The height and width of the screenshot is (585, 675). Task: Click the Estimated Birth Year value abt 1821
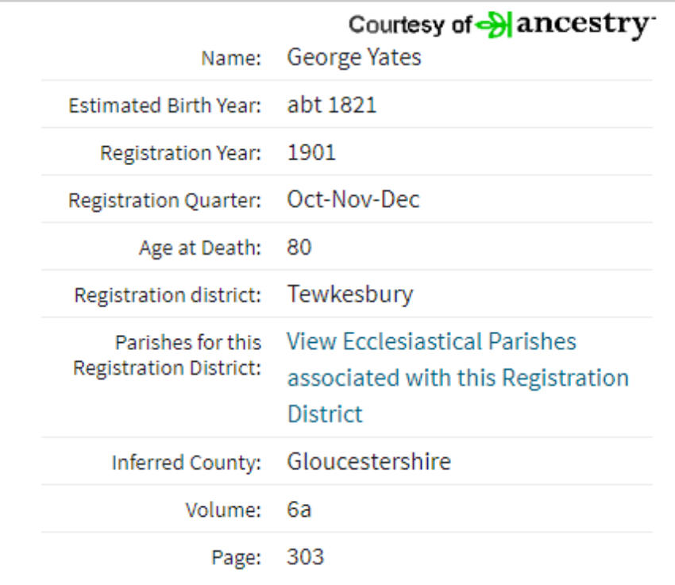332,105
